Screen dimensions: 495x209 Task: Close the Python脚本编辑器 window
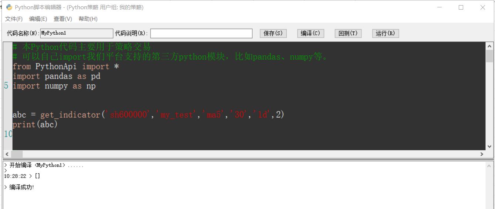click(x=483, y=7)
